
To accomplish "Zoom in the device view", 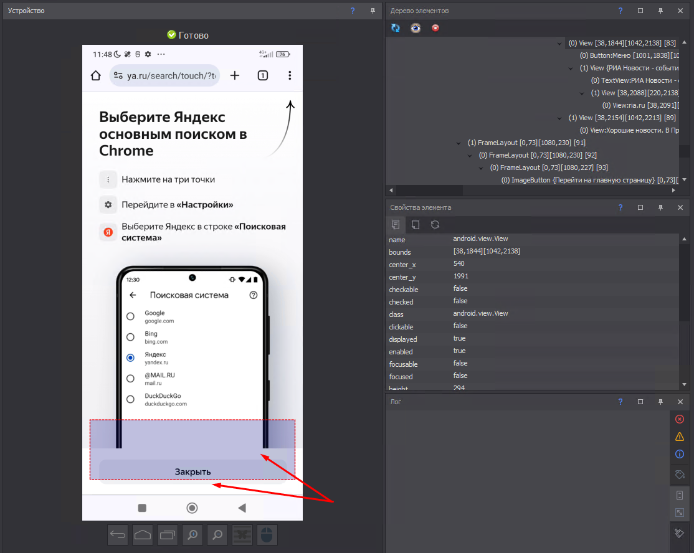I will pyautogui.click(x=193, y=535).
